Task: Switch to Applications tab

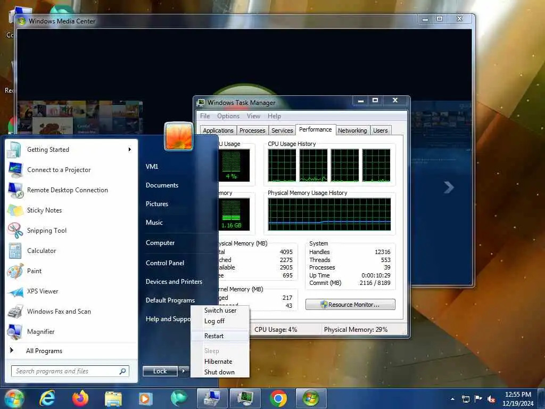Action: pos(218,130)
